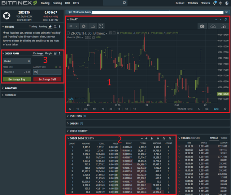Image resolution: width=231 pixels, height=195 pixels.
Task: Click the order book alert bell icon
Action: click(152, 138)
